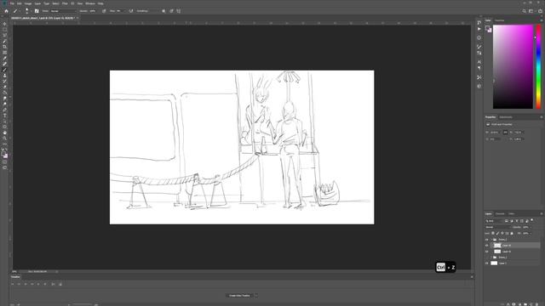The image size is (545, 306).
Task: Open the brush Mode dropdown
Action: pyautogui.click(x=62, y=11)
